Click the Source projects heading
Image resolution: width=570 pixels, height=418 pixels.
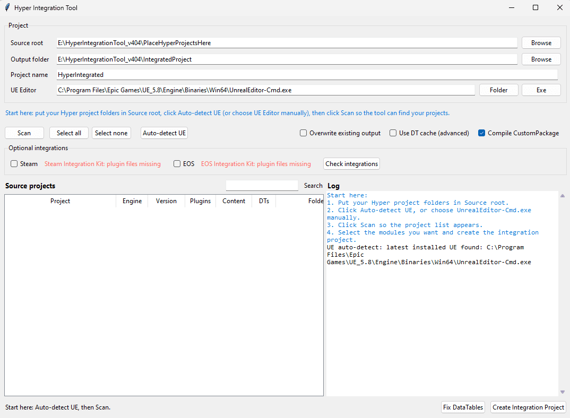point(30,186)
